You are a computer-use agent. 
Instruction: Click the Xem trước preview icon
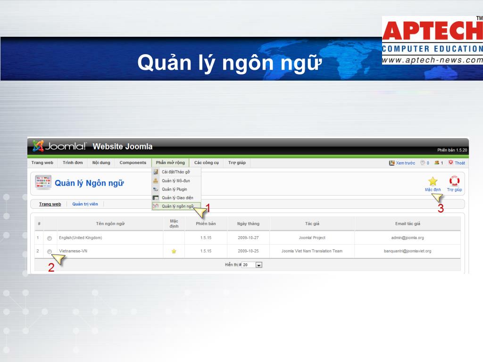coord(392,163)
